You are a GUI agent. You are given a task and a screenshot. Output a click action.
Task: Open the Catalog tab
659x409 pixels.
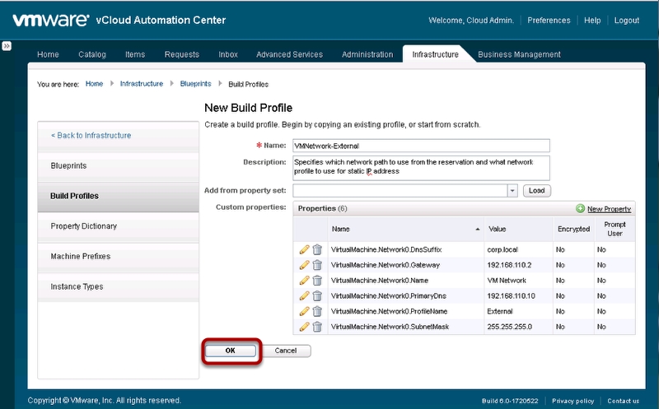92,54
